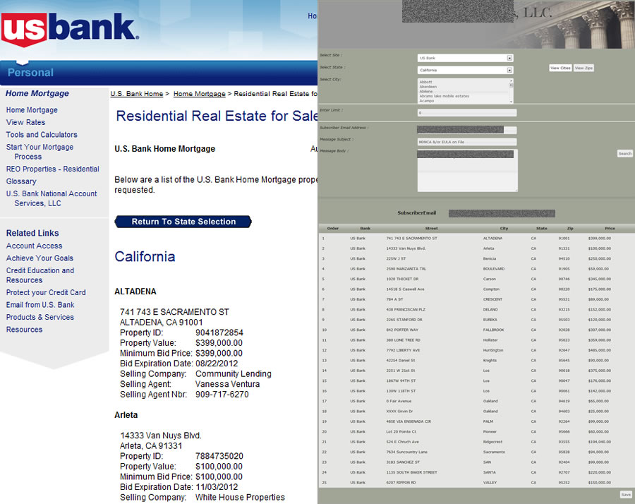Open Credit Education and Resources link
Screen dimensions: 635x504
click(x=40, y=275)
